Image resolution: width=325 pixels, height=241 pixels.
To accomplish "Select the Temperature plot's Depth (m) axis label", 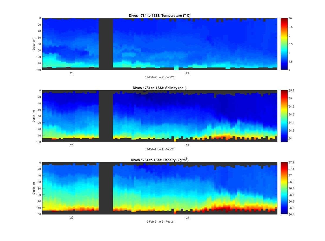I will pos(34,44).
